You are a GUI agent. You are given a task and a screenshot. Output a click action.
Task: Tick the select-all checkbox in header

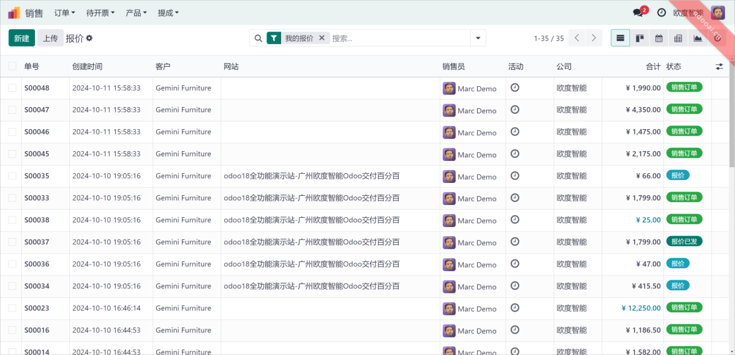tap(12, 66)
